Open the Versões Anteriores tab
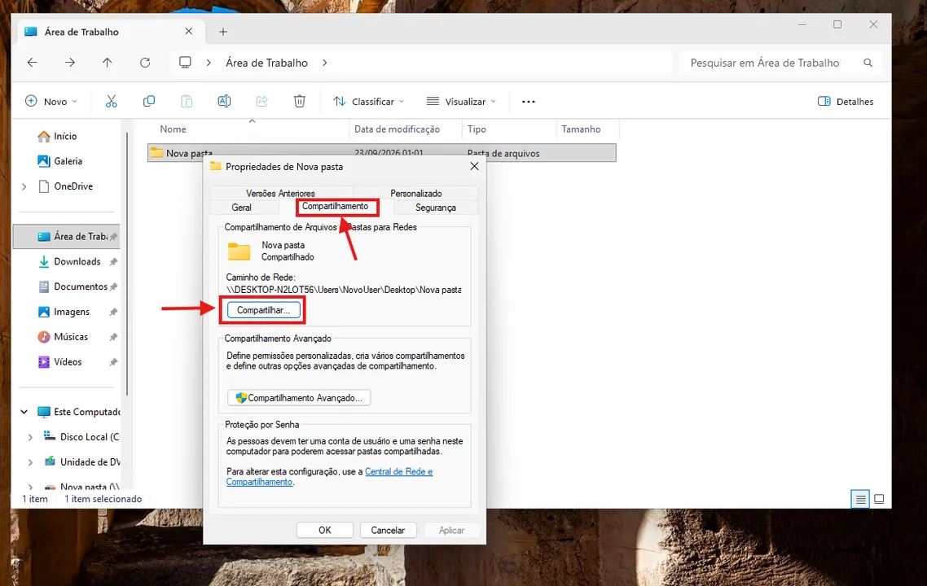The height and width of the screenshot is (586, 927). [280, 193]
